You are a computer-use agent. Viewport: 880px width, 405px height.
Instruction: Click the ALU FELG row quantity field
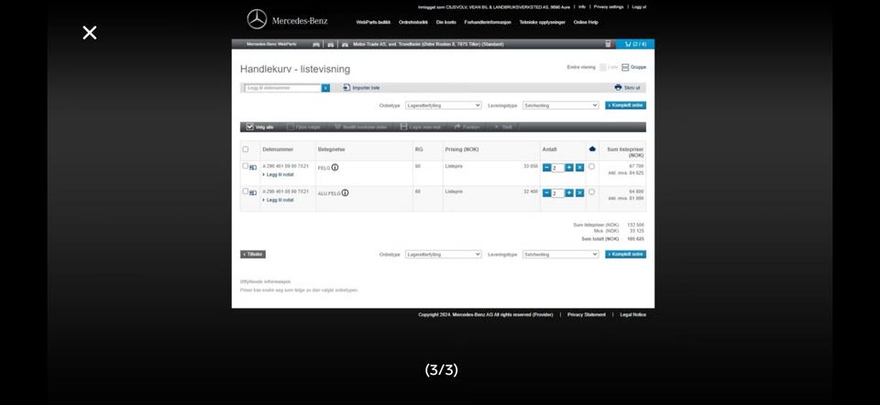(558, 193)
